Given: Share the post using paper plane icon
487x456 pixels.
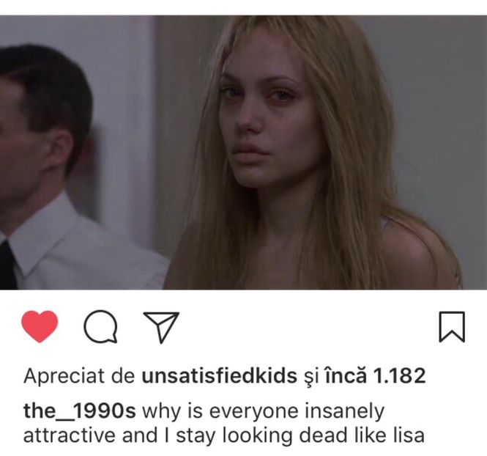Looking at the screenshot, I should 161,327.
